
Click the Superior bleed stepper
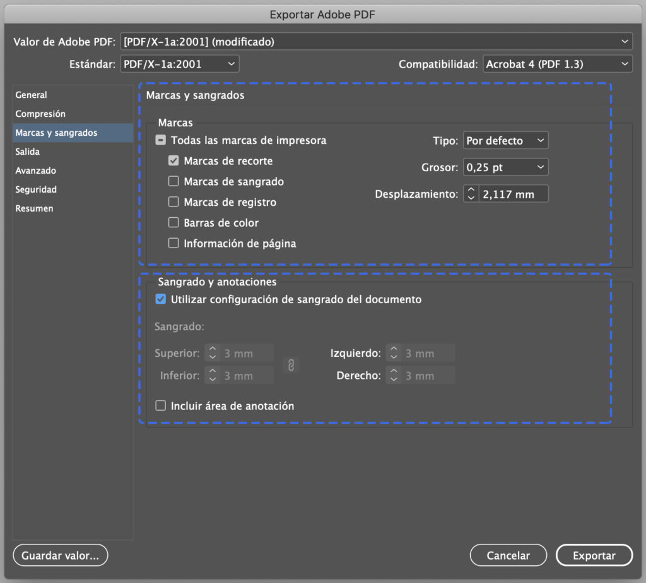pyautogui.click(x=212, y=353)
